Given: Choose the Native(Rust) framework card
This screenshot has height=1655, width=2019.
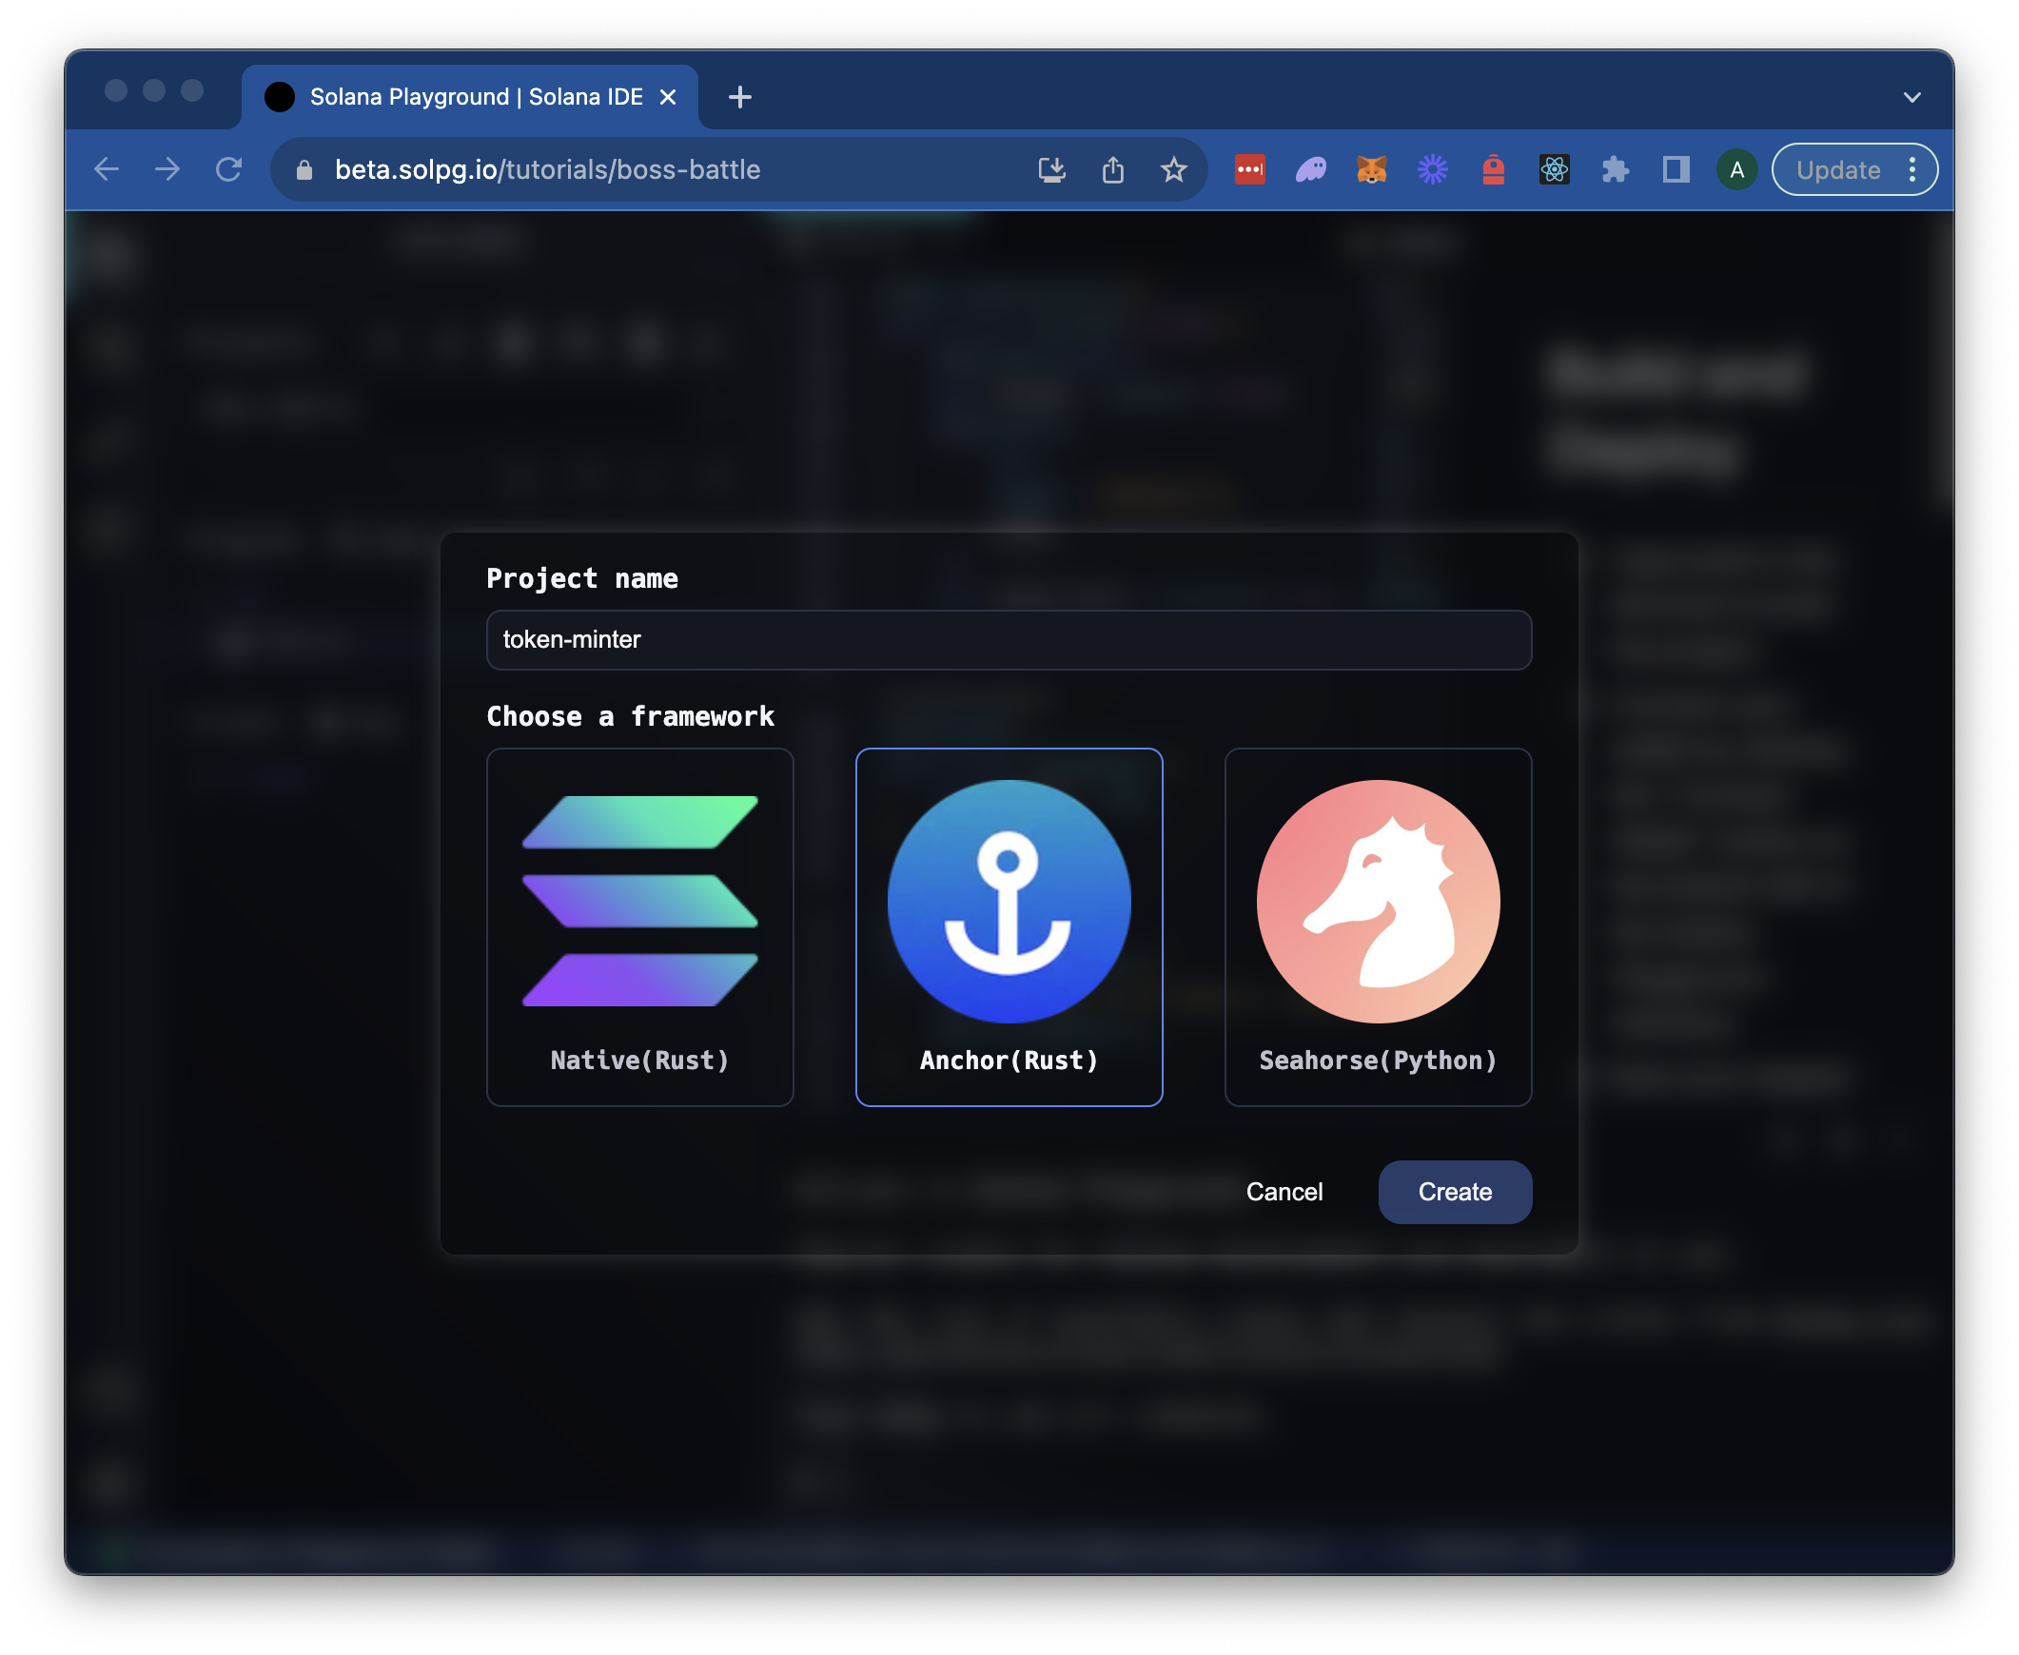Looking at the screenshot, I should point(640,926).
